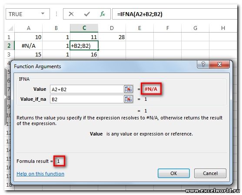Click the Value_if_na input field
This screenshot has width=242, height=195.
pos(87,99)
